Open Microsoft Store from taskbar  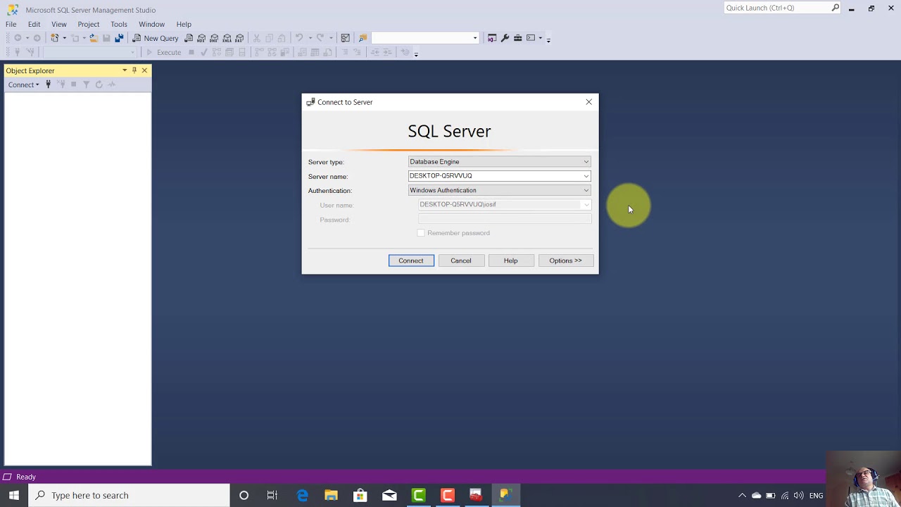[360, 495]
